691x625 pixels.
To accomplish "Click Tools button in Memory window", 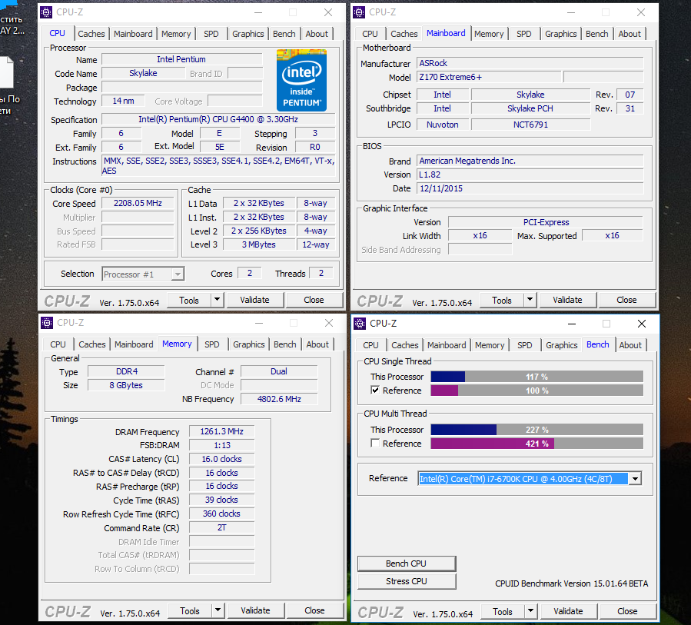I will pyautogui.click(x=190, y=610).
